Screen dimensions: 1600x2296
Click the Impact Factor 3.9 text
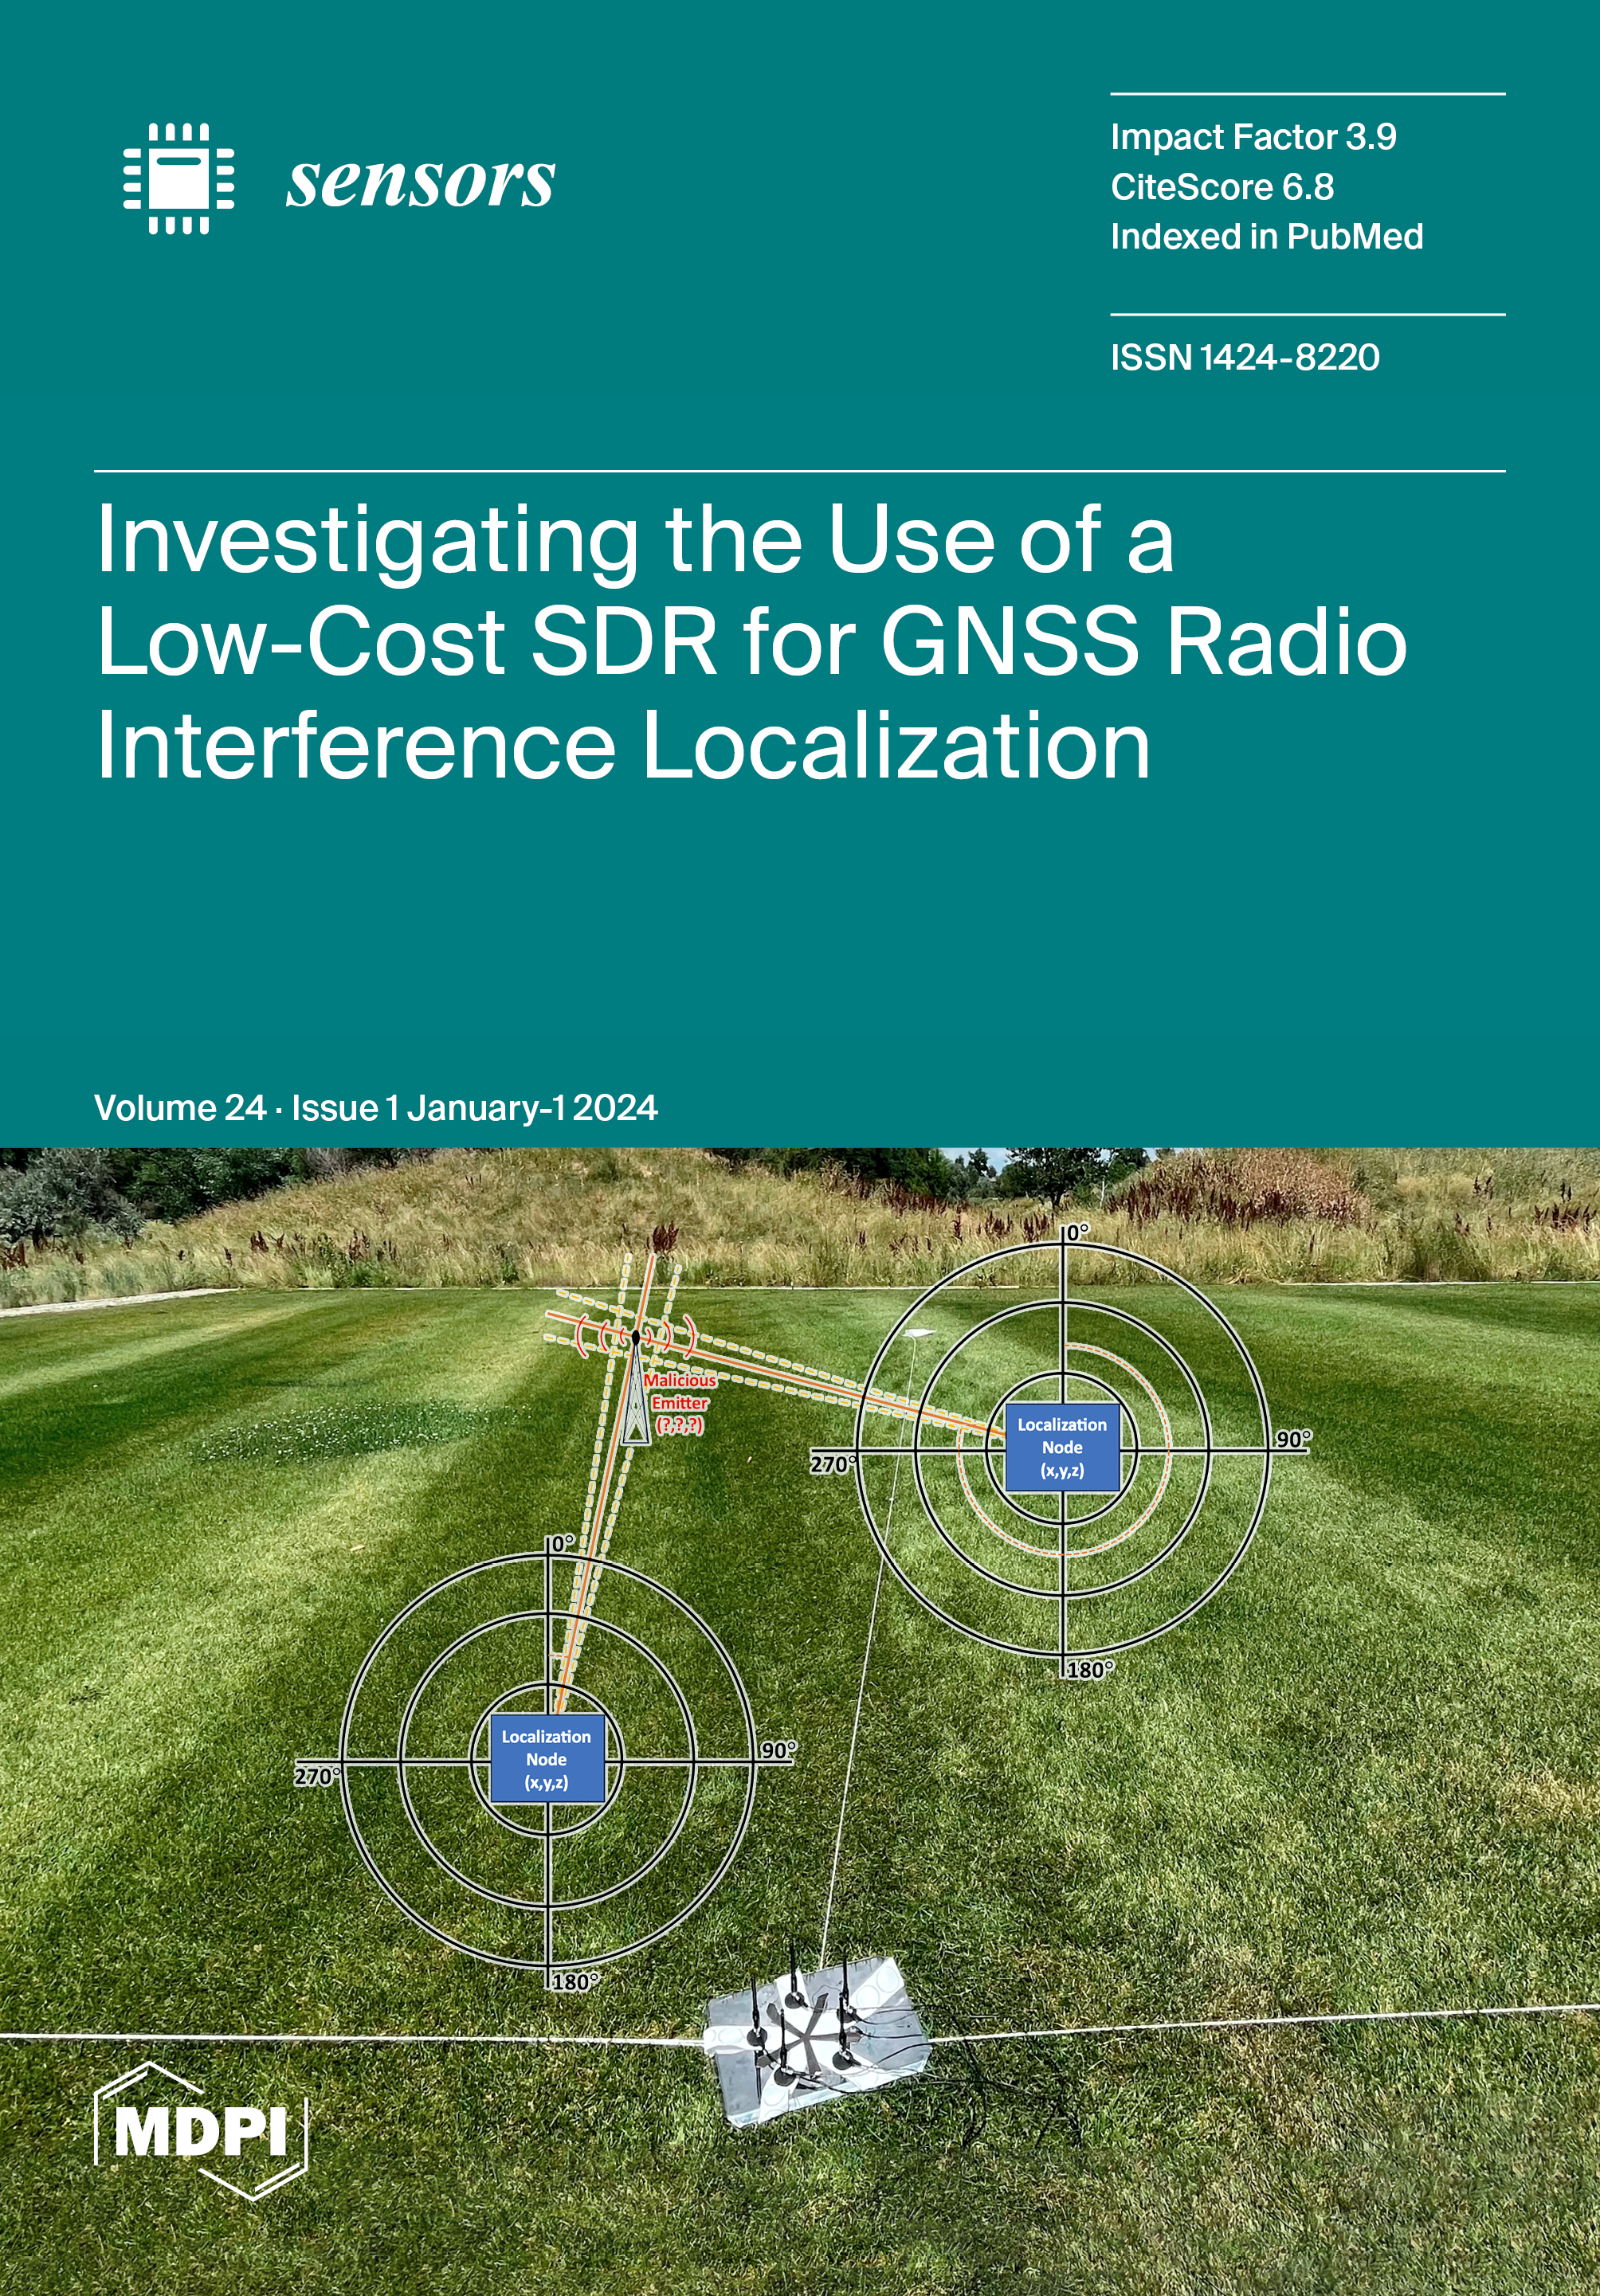point(1253,137)
